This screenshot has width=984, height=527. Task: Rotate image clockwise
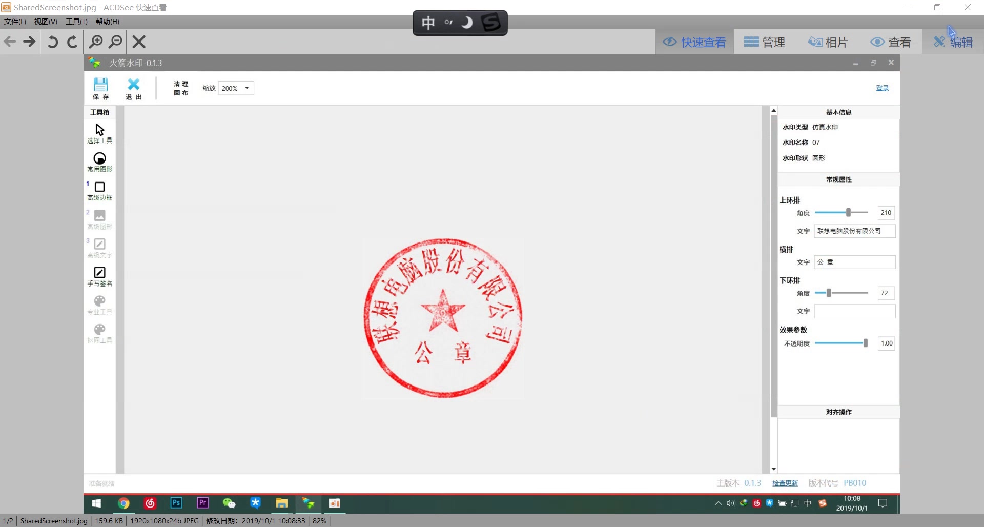(x=72, y=42)
